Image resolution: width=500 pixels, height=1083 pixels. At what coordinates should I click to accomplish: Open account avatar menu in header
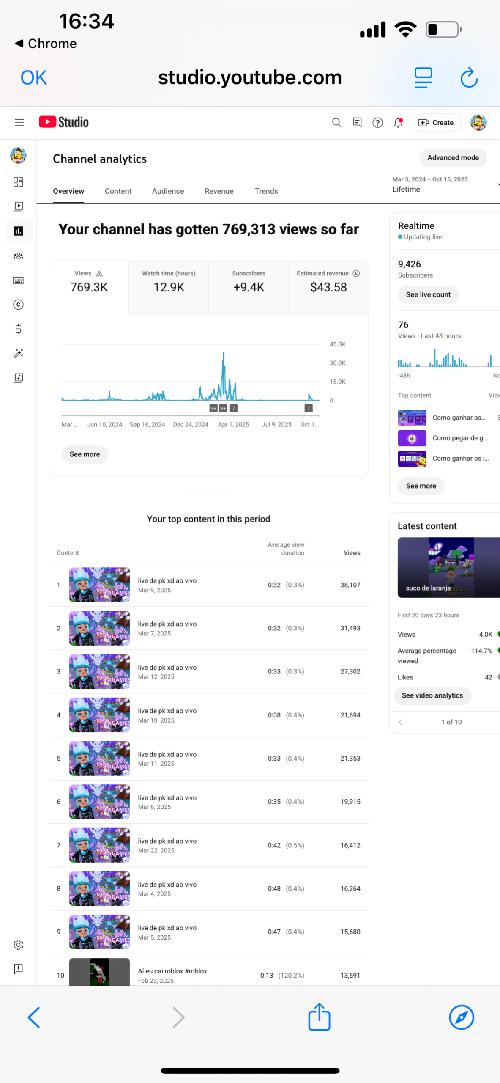478,123
